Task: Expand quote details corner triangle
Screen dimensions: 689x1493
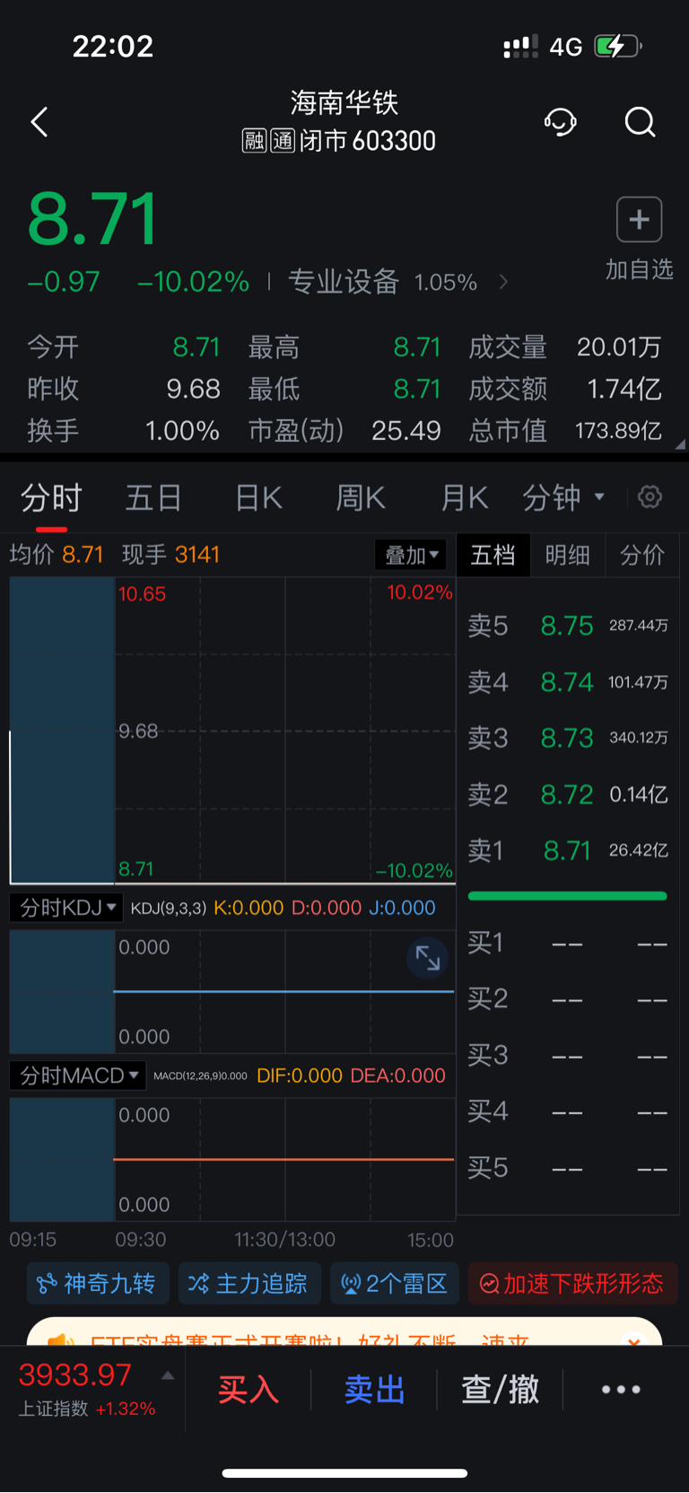Action: tap(680, 444)
